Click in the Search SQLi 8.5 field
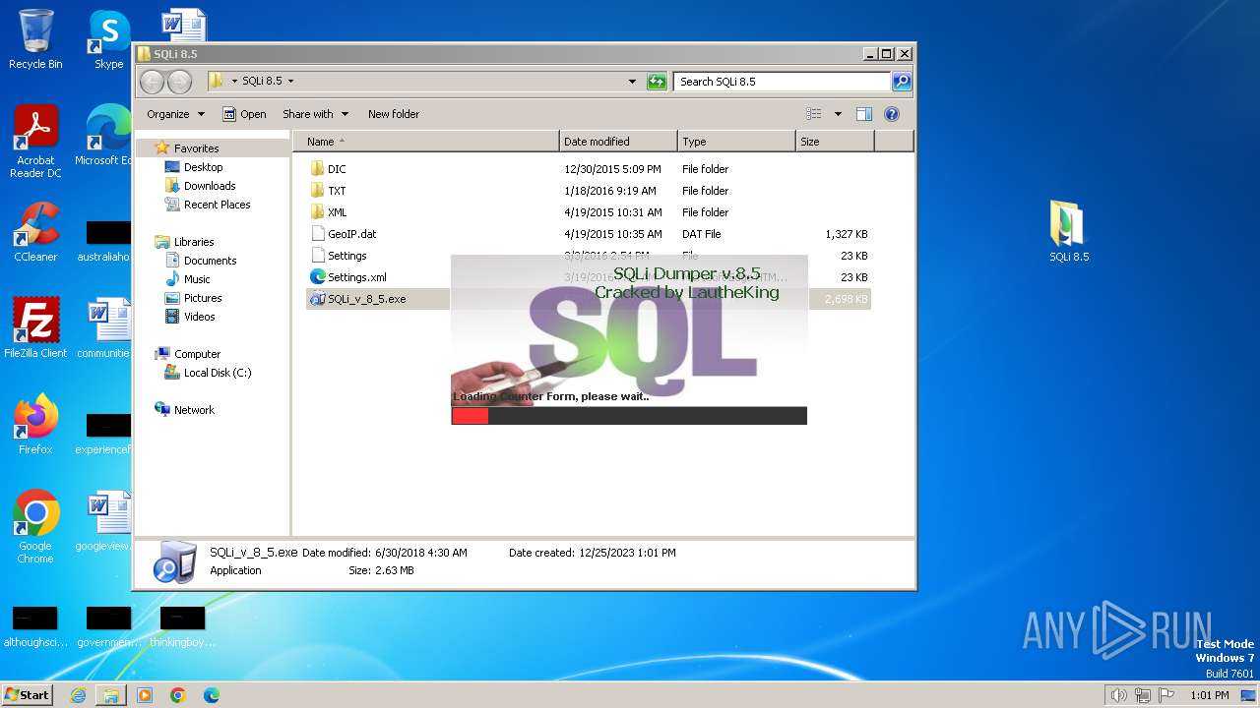Screen dimensions: 1260x708 tap(783, 82)
